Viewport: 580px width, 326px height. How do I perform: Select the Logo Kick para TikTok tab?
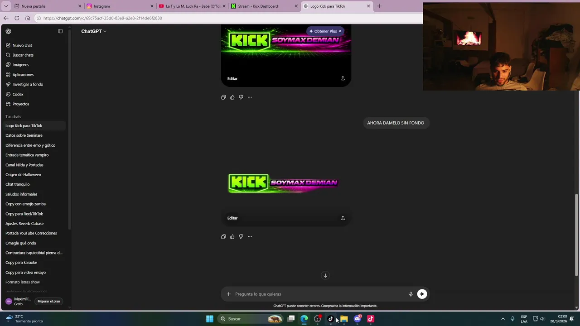(x=336, y=6)
